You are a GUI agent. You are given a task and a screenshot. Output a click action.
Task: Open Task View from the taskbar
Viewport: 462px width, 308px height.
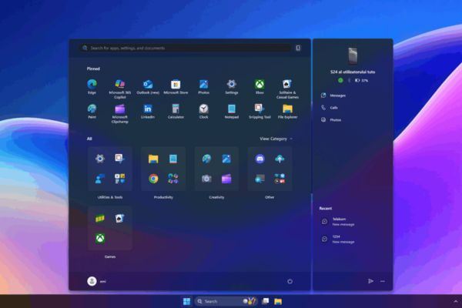coord(265,301)
